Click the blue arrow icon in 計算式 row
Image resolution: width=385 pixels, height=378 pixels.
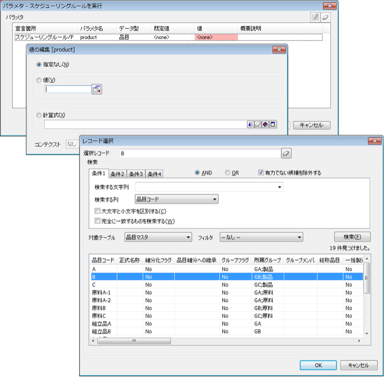click(x=250, y=125)
